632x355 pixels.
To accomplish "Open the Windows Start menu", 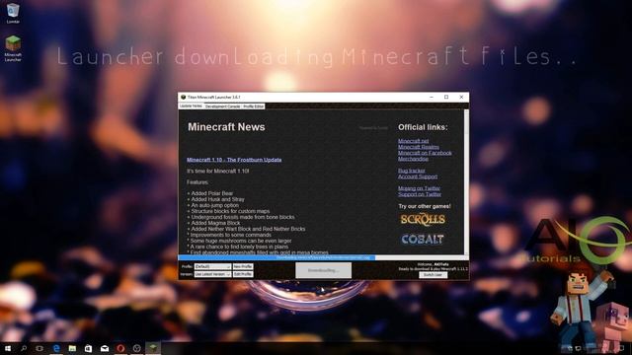I will tap(8, 348).
